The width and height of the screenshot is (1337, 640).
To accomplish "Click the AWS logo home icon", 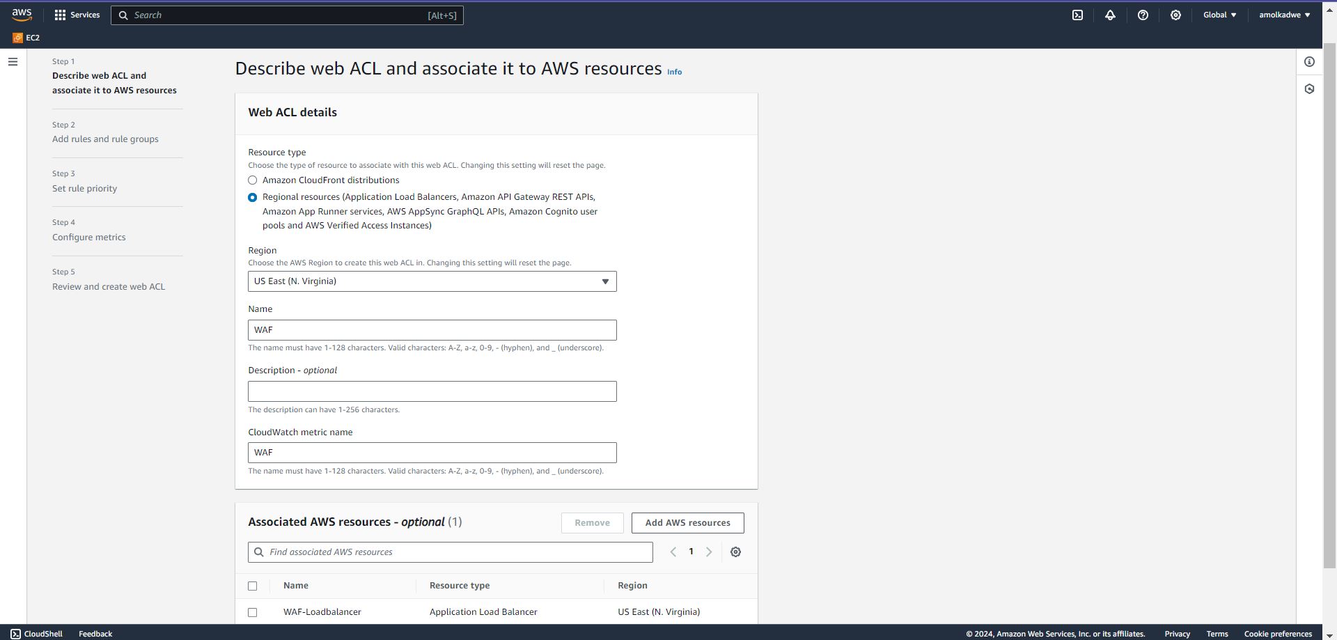I will point(22,15).
